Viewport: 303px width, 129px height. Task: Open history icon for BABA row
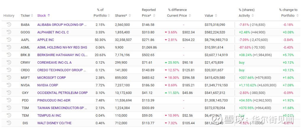click(x=9, y=24)
